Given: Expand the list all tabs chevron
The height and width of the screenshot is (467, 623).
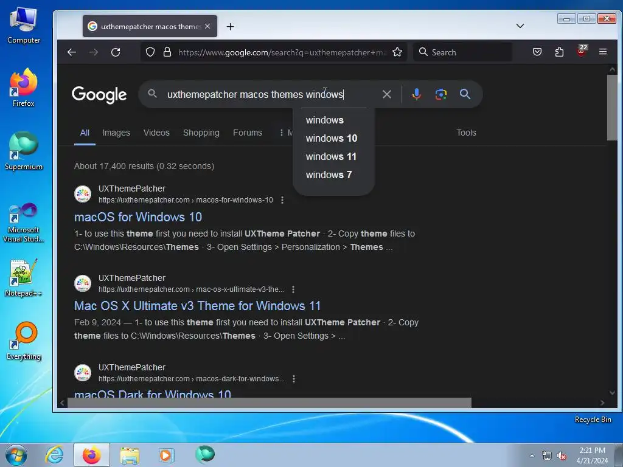Looking at the screenshot, I should 520,26.
